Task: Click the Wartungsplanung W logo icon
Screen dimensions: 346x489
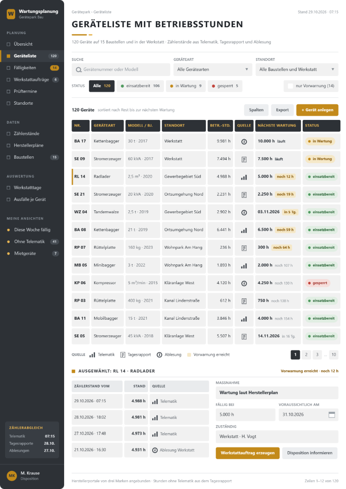Action: (x=11, y=14)
